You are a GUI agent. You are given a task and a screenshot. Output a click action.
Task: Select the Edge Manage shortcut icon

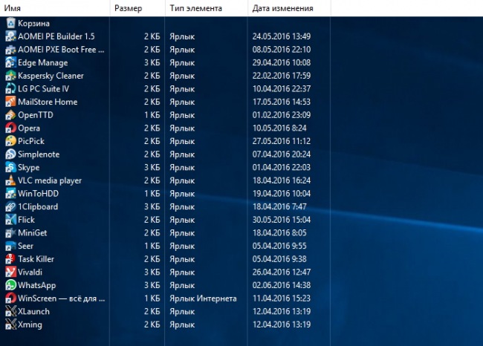point(10,62)
